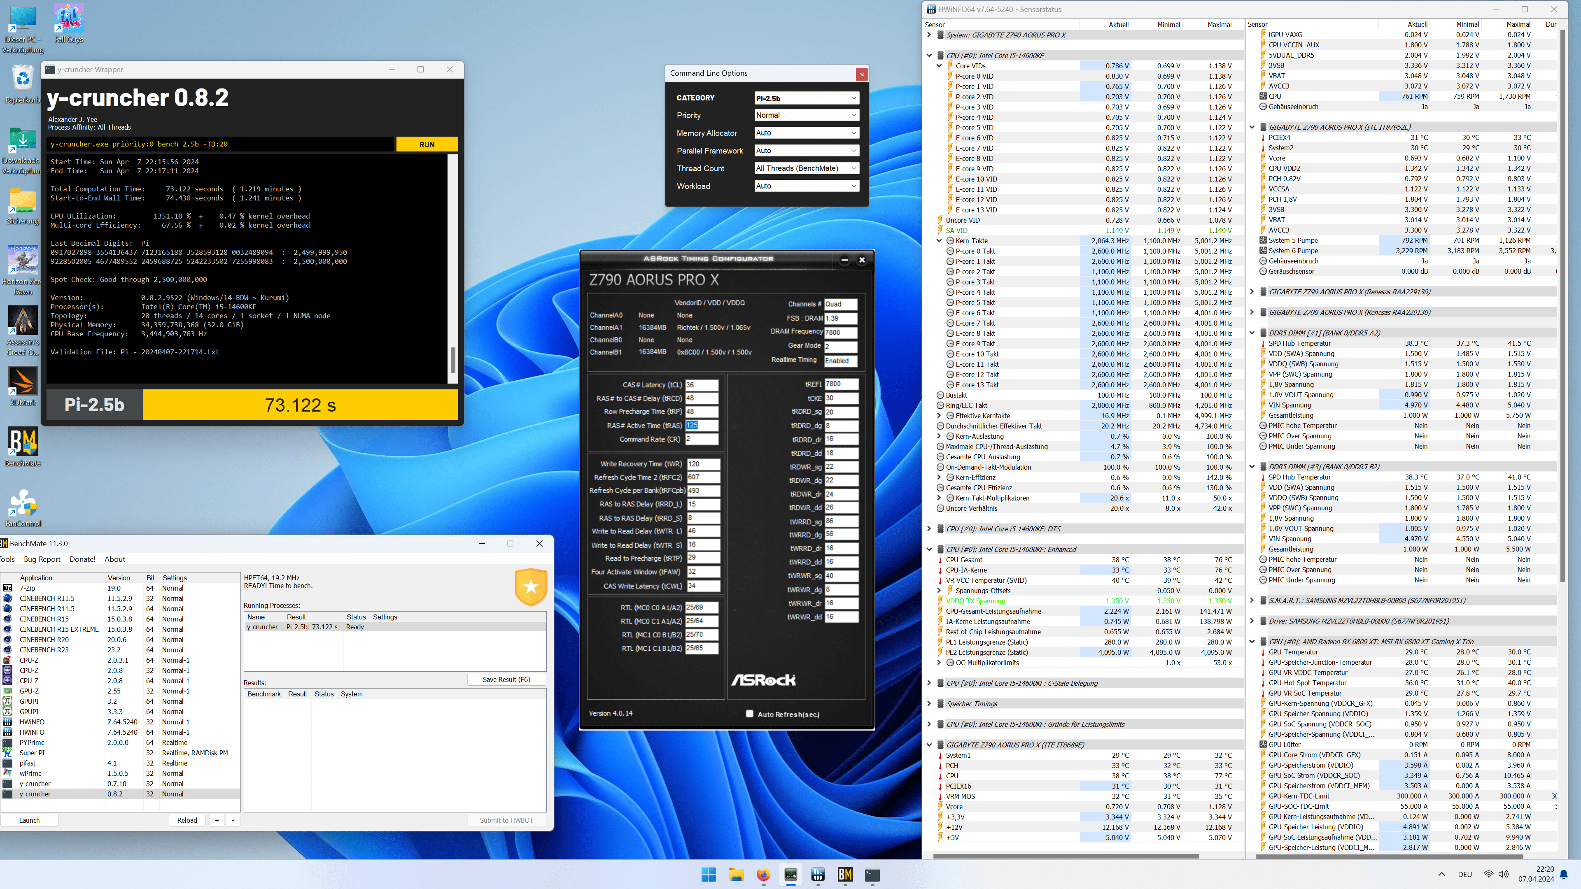Launch Horizon Zero Dawn desktop icon

(x=23, y=270)
